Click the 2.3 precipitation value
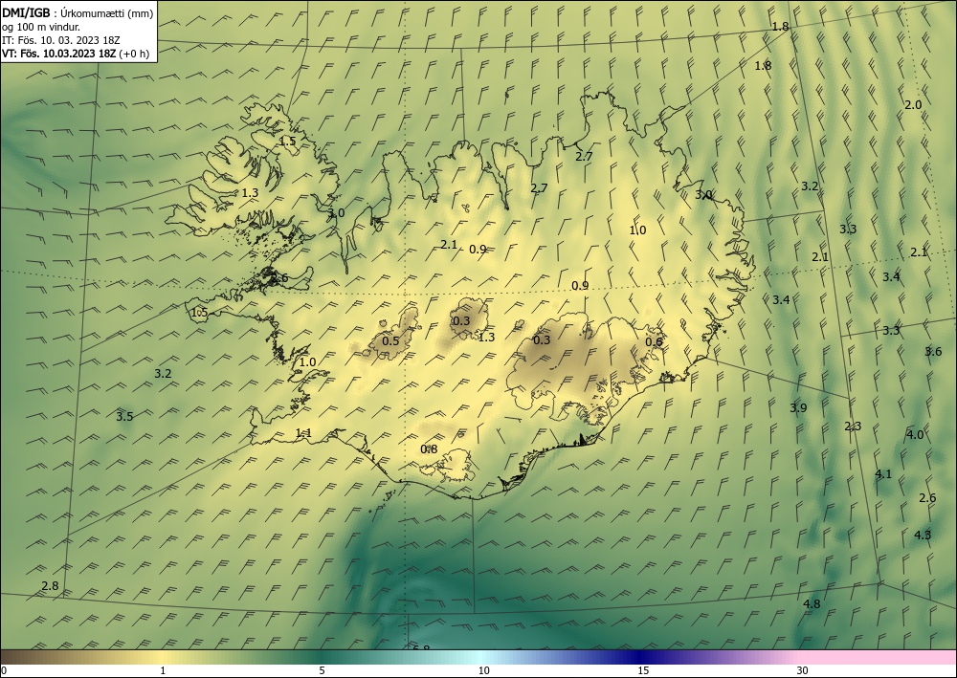 click(853, 426)
